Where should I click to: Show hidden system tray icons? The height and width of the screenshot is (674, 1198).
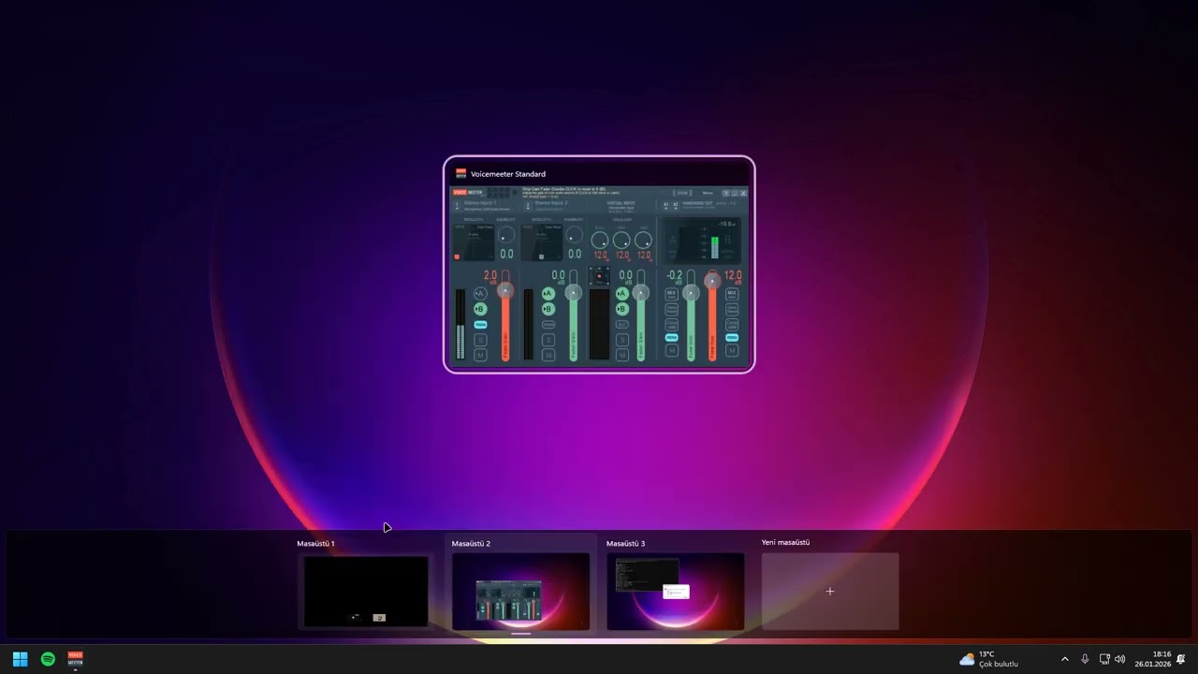[x=1064, y=659]
